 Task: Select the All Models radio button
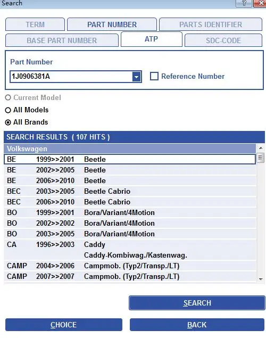click(x=8, y=110)
